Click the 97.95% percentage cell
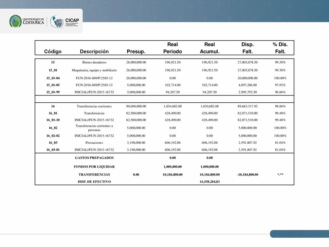Screen dimensions: 329x247 tap(280, 85)
